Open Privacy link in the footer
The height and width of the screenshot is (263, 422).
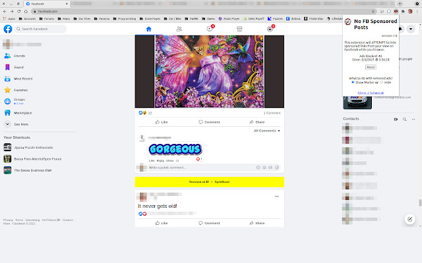pos(8,220)
